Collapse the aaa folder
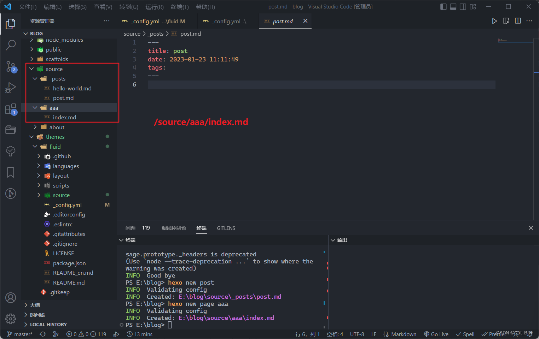The width and height of the screenshot is (539, 339). tap(69, 108)
